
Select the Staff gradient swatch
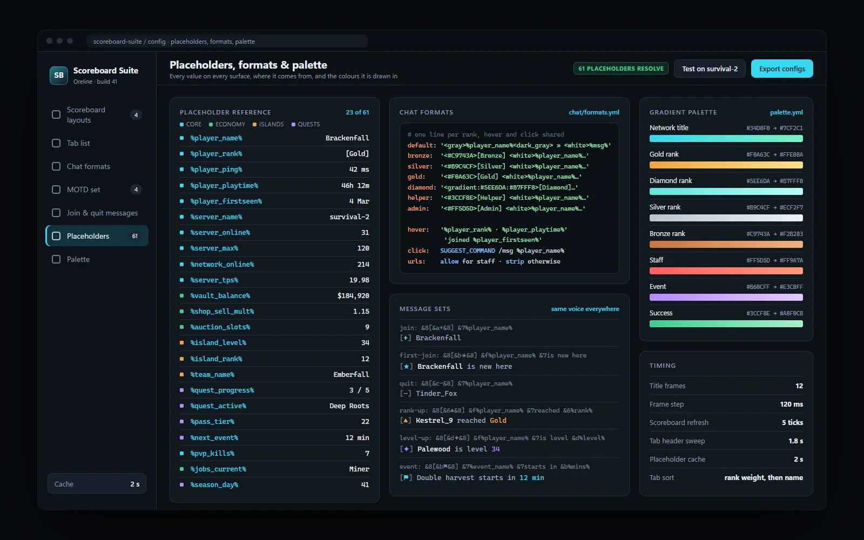(x=726, y=271)
